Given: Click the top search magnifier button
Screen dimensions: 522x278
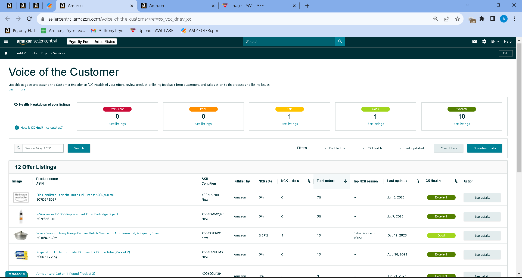Looking at the screenshot, I should click(340, 42).
